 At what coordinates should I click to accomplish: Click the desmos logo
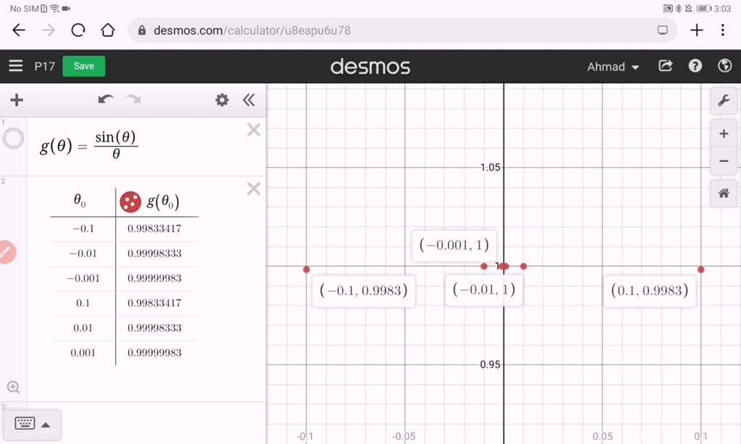point(370,67)
